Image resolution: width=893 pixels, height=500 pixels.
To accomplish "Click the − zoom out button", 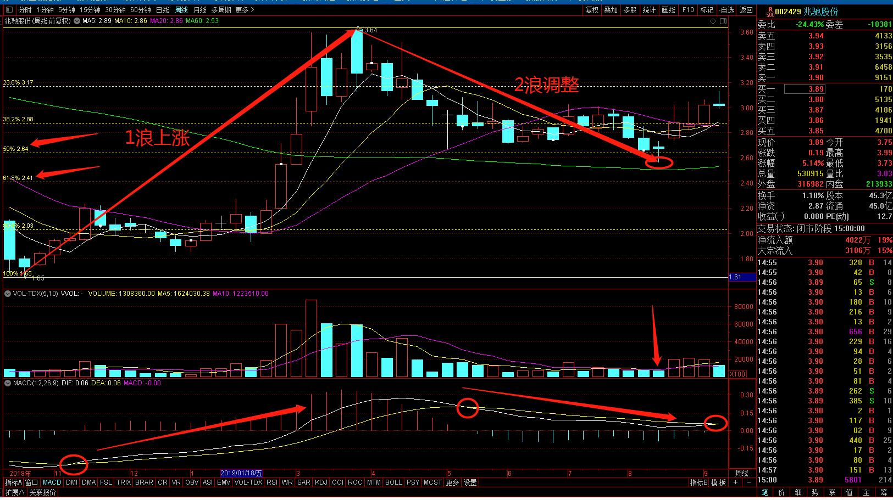I will (x=748, y=482).
